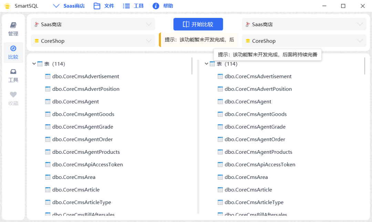Screen dimensions: 372x222
Task: Click table icon of right dbo.CoreCmsArticleType
Action: 220,202
